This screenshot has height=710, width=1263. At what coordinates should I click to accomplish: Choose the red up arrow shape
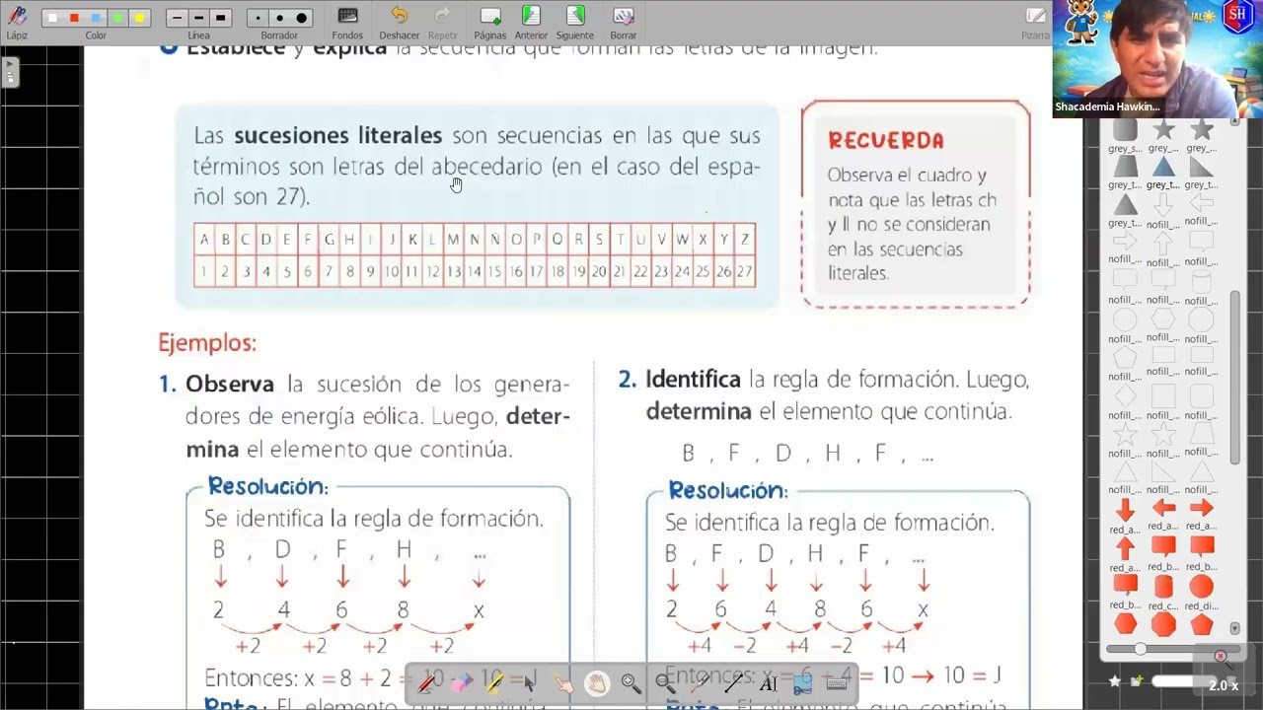pyautogui.click(x=1125, y=548)
